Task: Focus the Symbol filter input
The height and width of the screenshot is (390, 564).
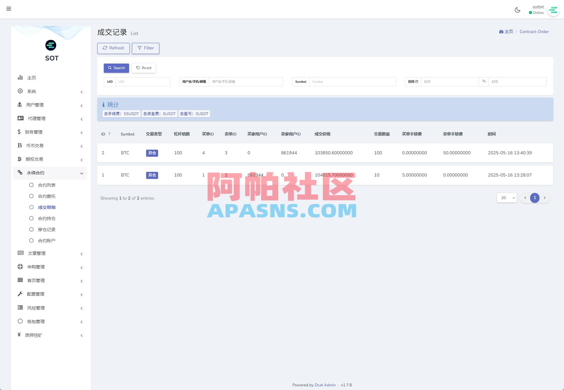Action: pyautogui.click(x=352, y=82)
